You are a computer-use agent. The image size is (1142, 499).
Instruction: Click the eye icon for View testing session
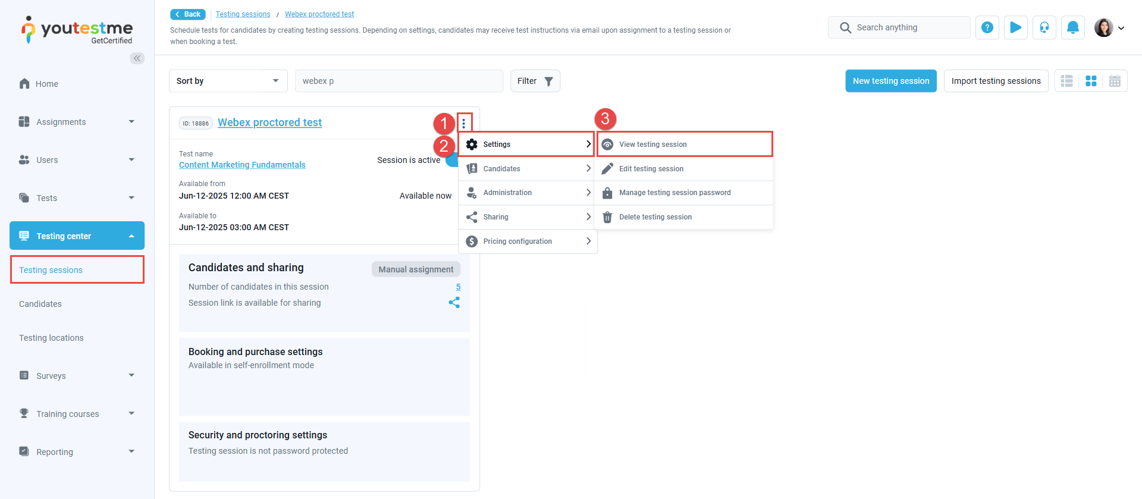coord(607,145)
